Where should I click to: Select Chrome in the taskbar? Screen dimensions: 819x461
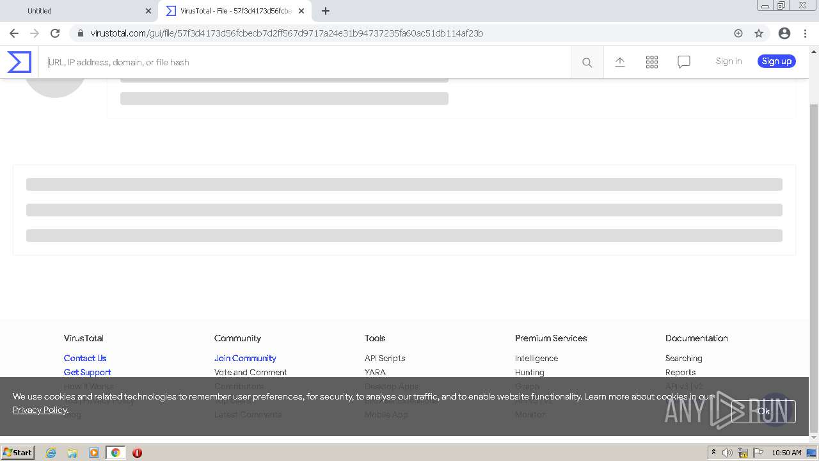coord(116,453)
